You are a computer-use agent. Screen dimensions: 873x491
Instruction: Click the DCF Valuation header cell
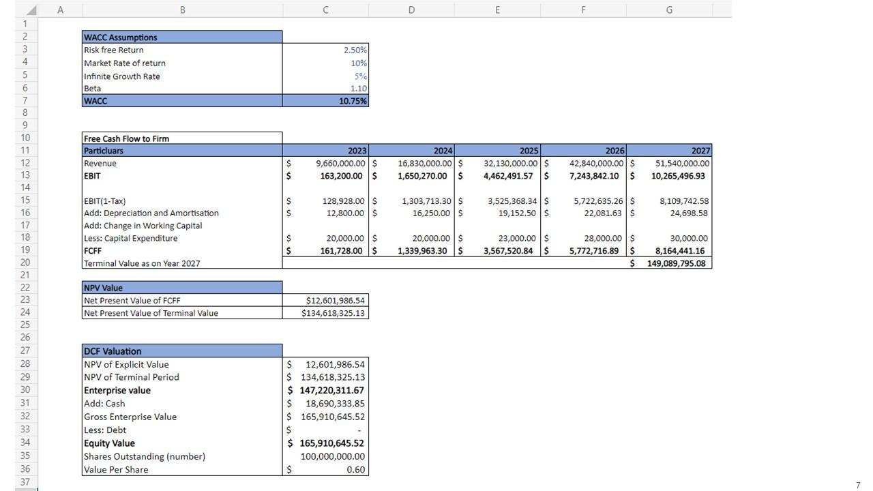181,351
